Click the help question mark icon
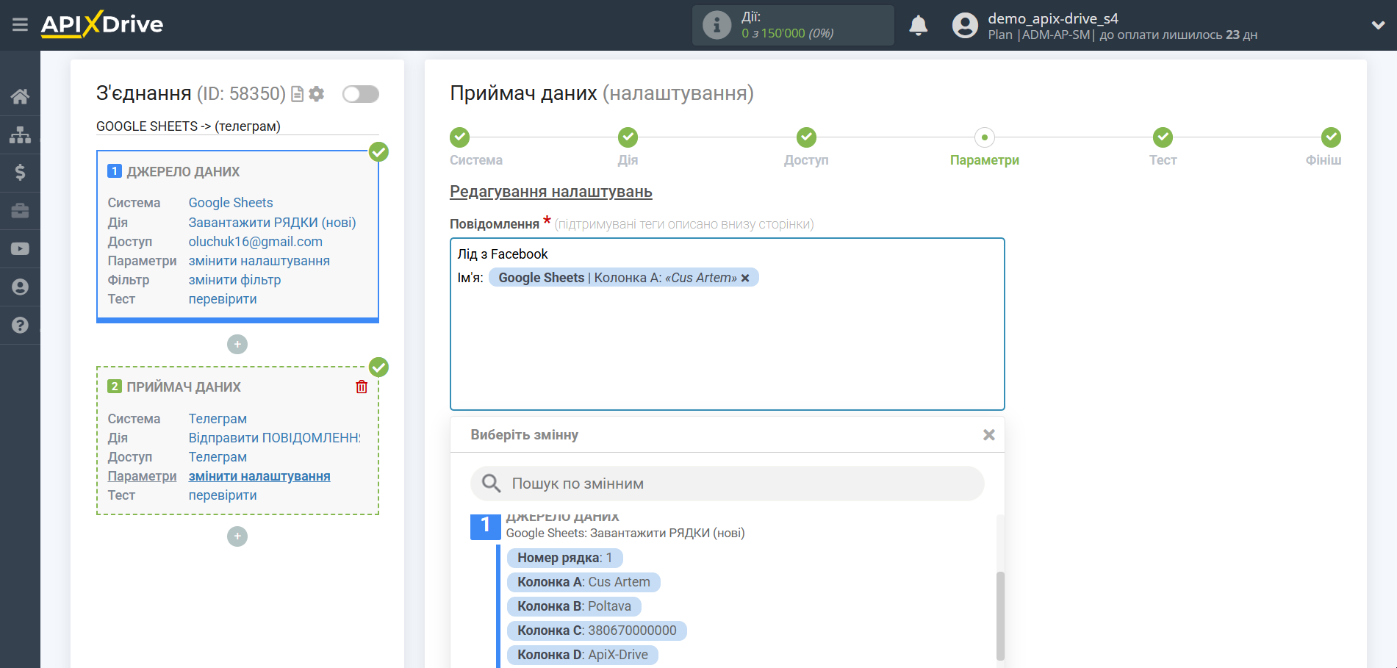 [20, 325]
